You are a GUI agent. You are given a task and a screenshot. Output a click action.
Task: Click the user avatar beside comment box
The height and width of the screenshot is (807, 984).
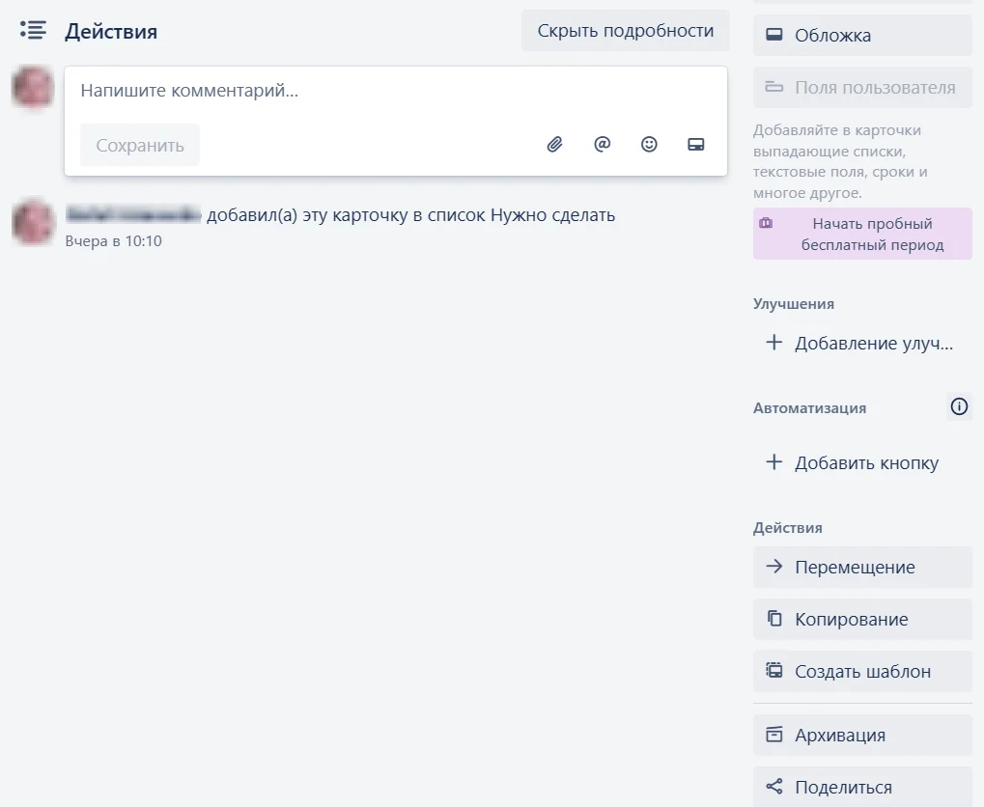(x=32, y=88)
